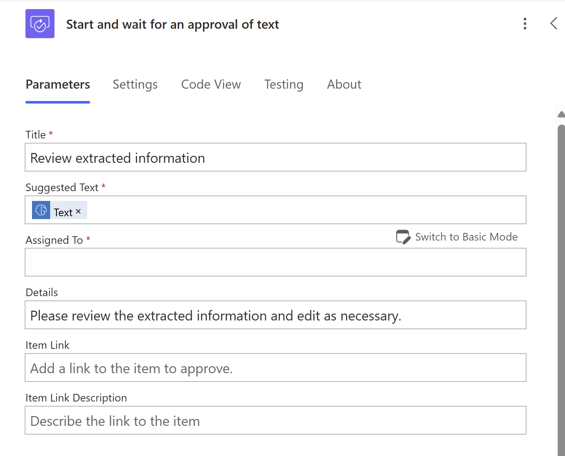Screen dimensions: 565x456
Task: Open the Parameters tab
Action: pos(58,84)
